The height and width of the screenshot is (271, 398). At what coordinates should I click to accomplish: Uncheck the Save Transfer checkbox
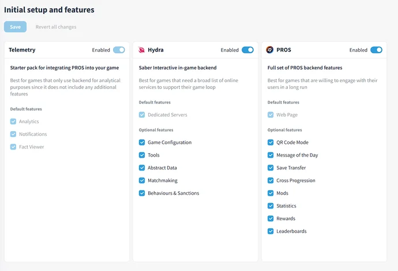pos(271,168)
